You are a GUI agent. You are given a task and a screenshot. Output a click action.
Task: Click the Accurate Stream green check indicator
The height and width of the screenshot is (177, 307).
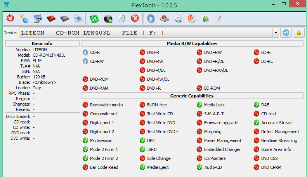point(257,123)
